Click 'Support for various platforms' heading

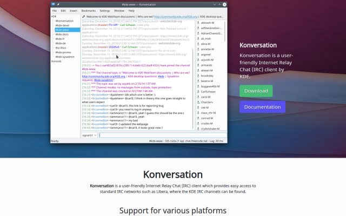(x=173, y=211)
